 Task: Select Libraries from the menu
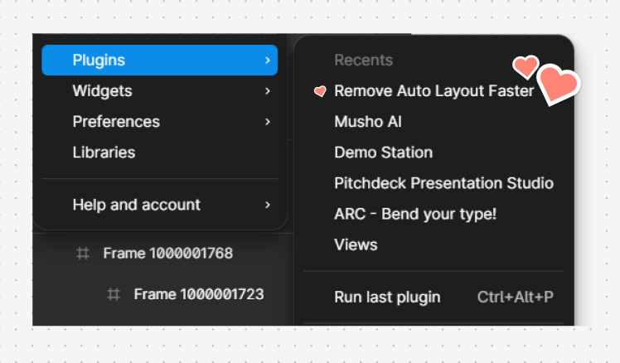point(159,152)
